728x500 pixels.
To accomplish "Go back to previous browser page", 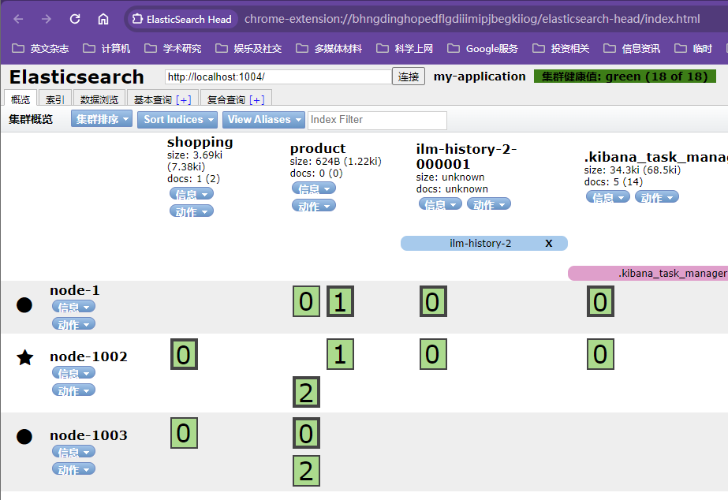I will coord(19,19).
